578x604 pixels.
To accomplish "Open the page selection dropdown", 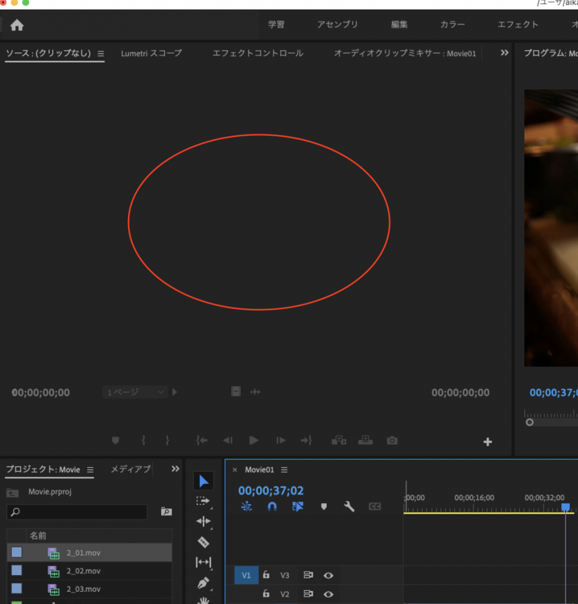I will (135, 392).
